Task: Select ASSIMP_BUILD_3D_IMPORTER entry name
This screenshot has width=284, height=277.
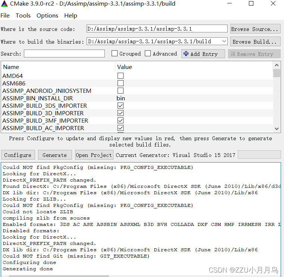Action: click(43, 113)
